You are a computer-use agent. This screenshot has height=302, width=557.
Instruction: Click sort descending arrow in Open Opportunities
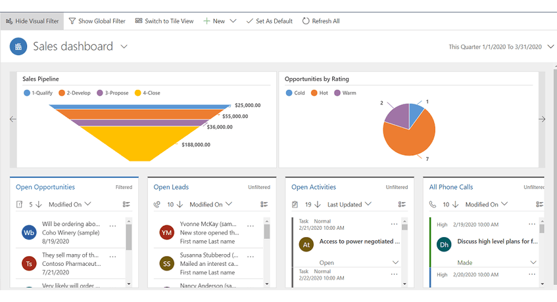point(39,204)
